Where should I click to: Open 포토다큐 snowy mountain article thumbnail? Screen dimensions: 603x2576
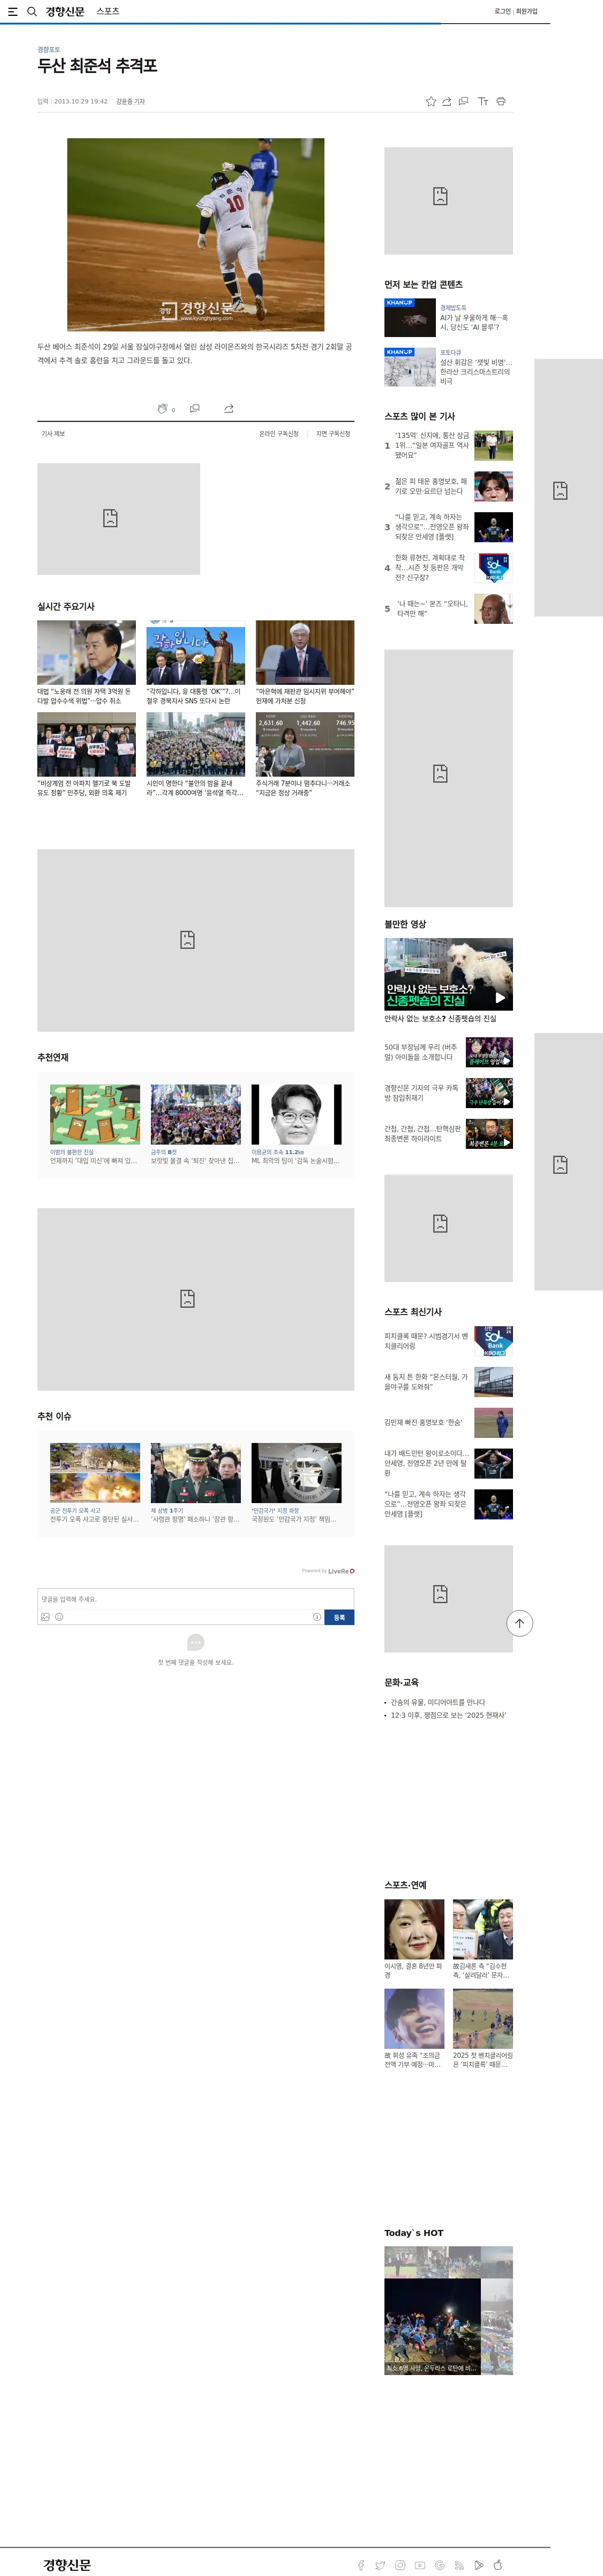(409, 367)
